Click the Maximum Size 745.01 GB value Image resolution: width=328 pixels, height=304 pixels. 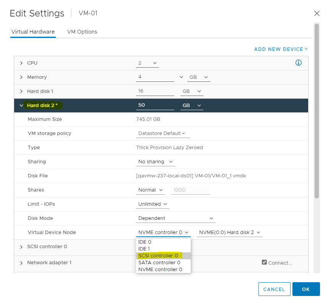(x=148, y=119)
